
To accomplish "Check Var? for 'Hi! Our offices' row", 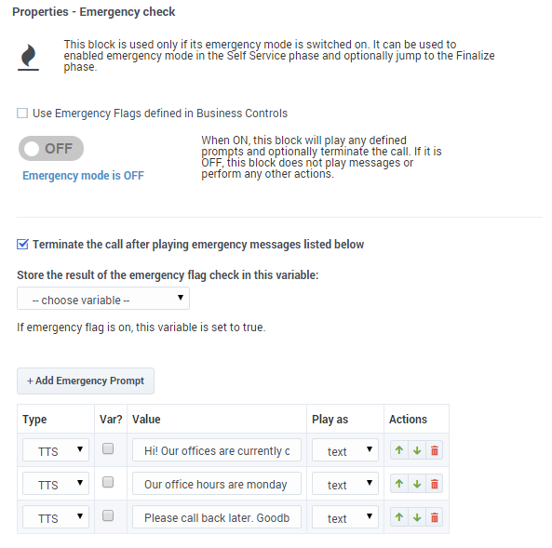I will click(x=108, y=448).
